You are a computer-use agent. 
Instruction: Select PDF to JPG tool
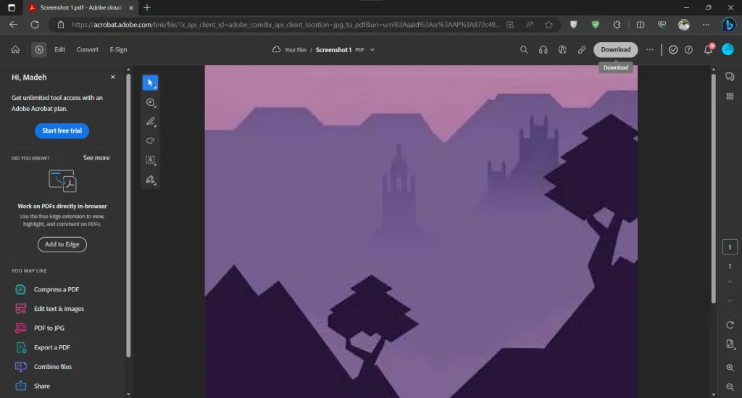pos(49,328)
